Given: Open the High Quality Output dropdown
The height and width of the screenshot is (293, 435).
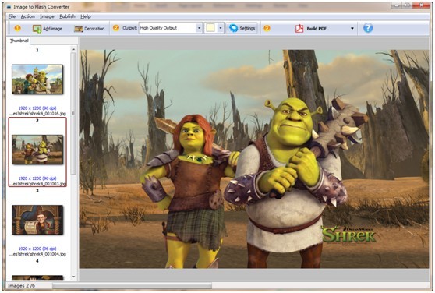Looking at the screenshot, I should click(x=171, y=28).
